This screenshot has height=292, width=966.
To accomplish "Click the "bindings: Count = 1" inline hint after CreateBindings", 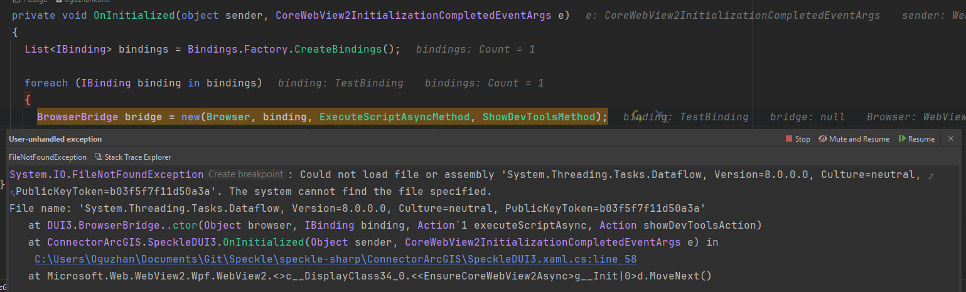I will (475, 49).
